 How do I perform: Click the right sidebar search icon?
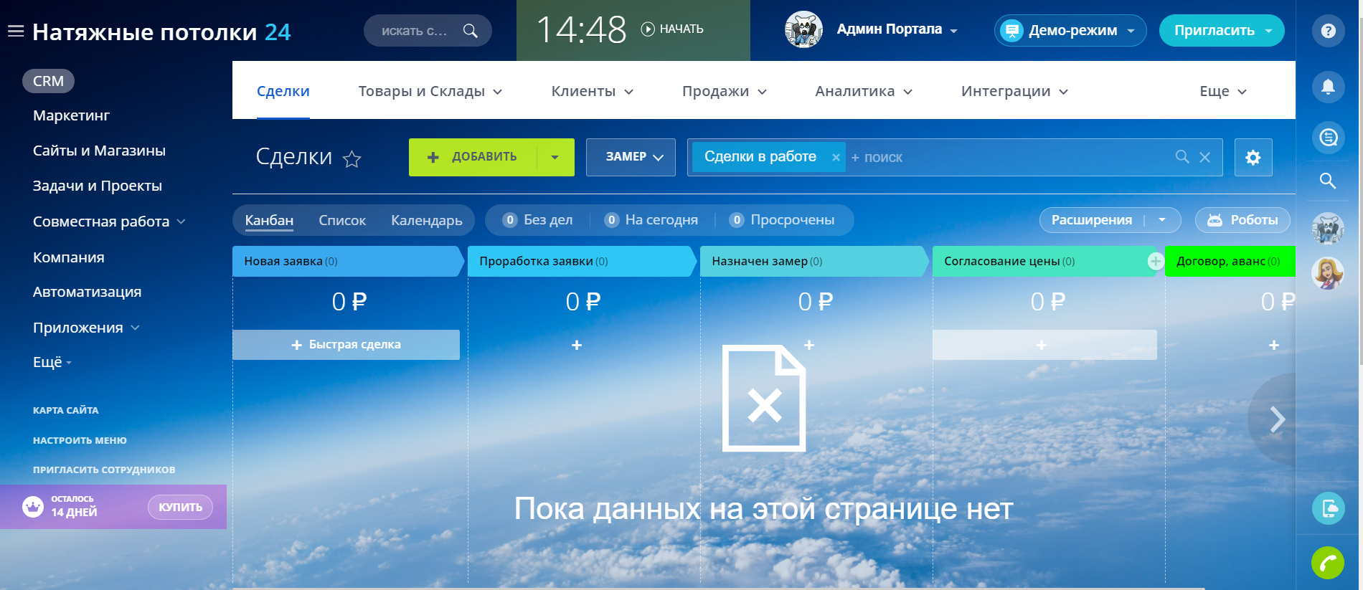coord(1329,181)
